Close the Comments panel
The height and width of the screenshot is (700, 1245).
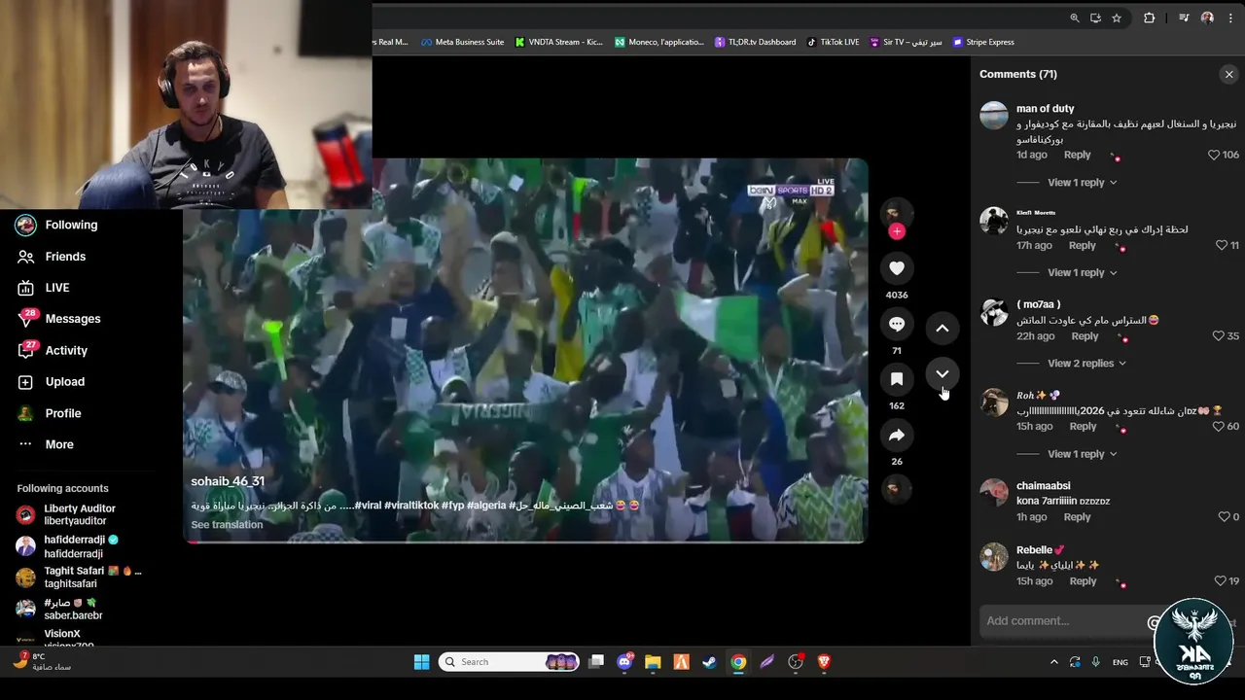click(1229, 74)
